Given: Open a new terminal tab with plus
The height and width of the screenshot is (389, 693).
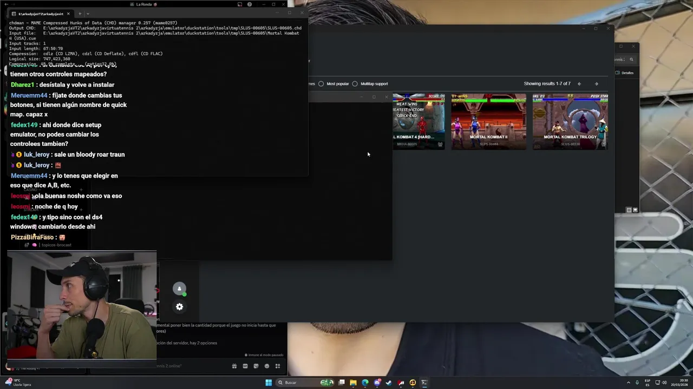Looking at the screenshot, I should (x=80, y=14).
